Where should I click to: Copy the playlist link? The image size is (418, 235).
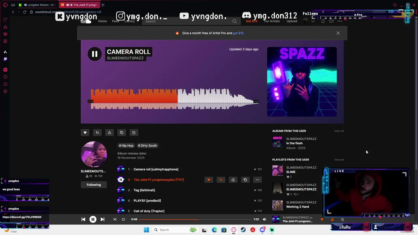pos(121,133)
